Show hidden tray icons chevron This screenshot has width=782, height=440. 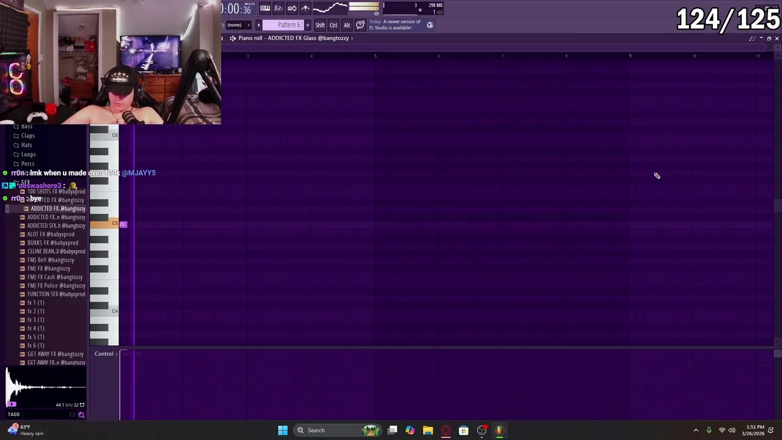(696, 430)
